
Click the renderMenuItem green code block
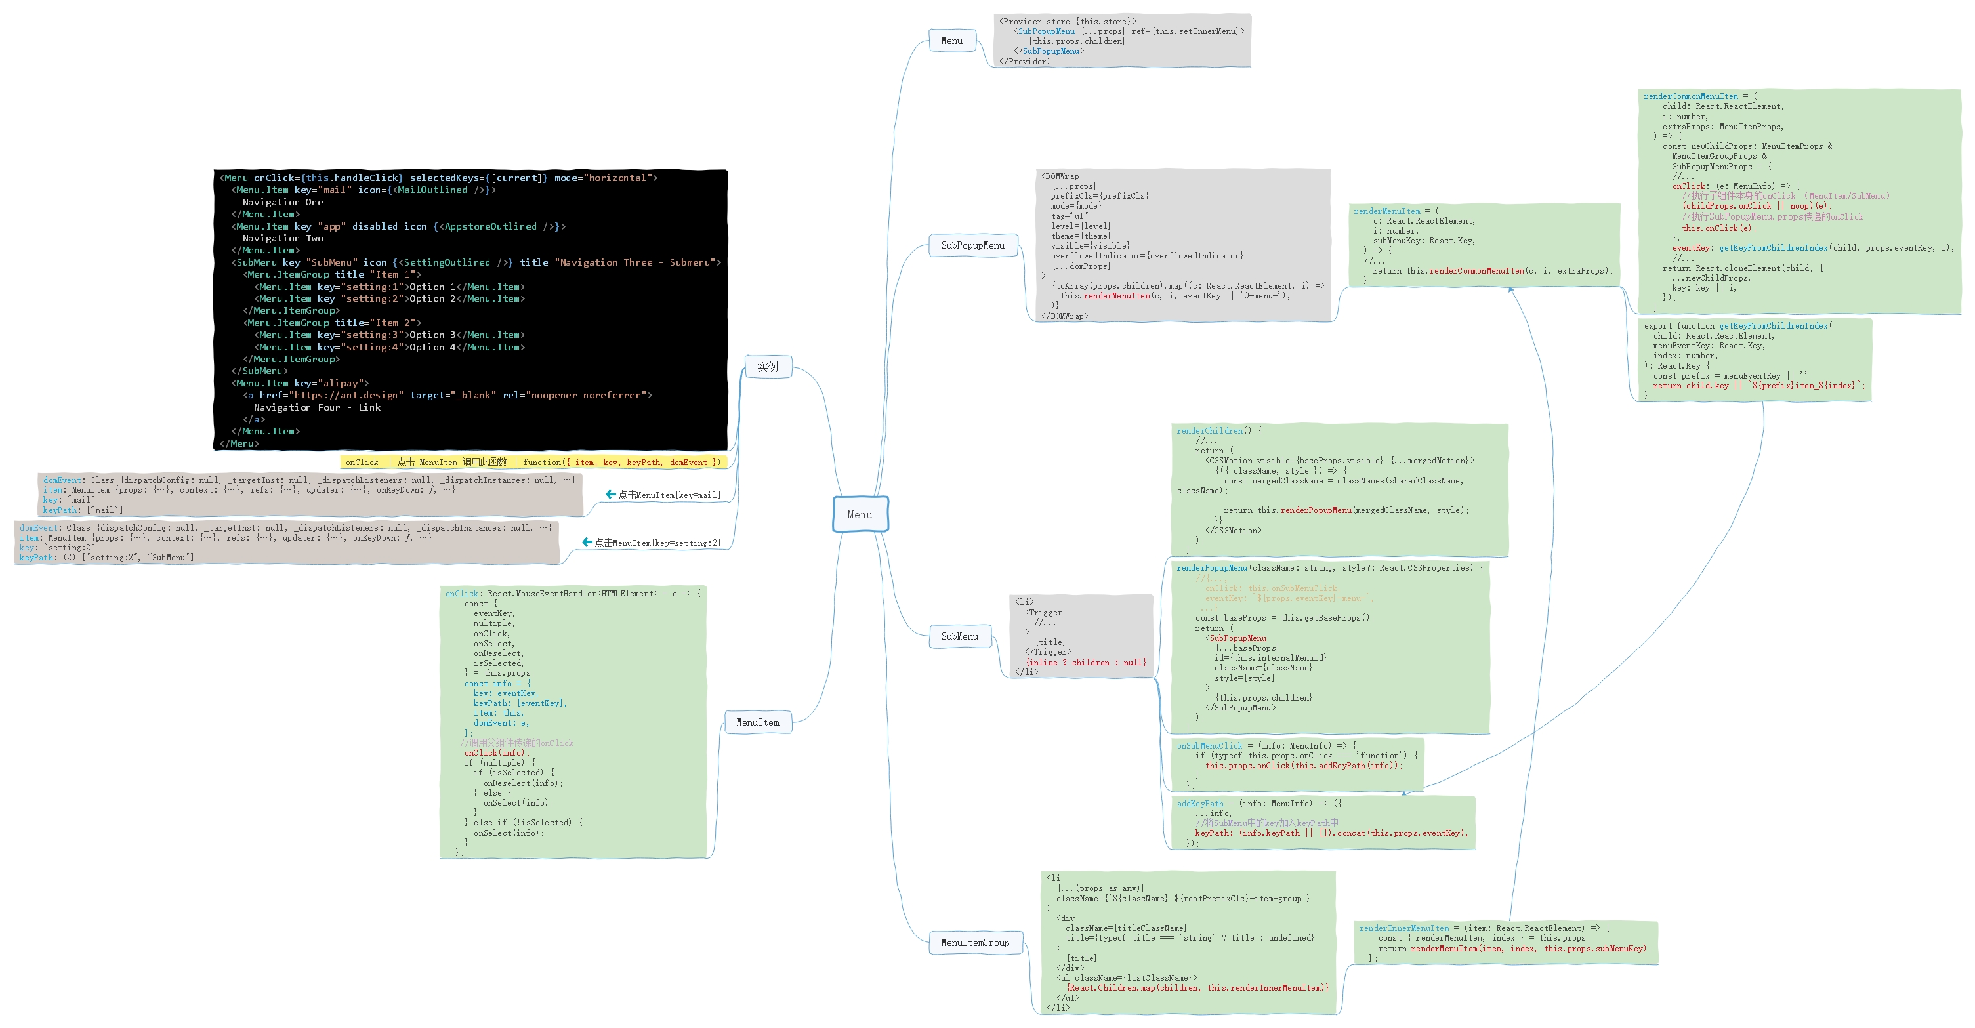click(1484, 245)
